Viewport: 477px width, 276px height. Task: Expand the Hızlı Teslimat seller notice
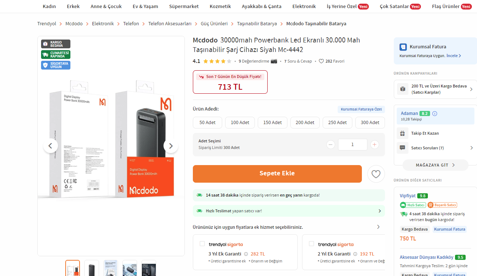click(x=379, y=211)
